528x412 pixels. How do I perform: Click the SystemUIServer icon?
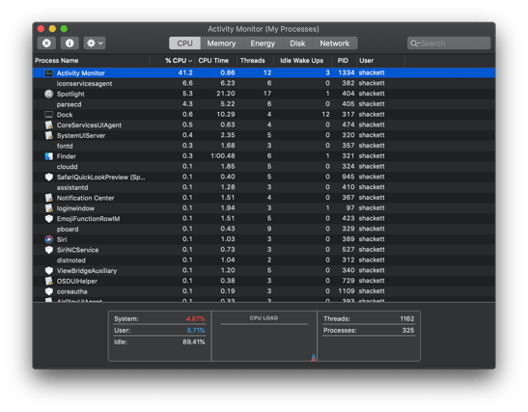(x=49, y=136)
